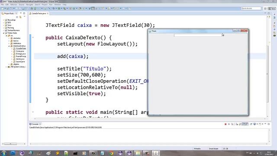Minimize the Console view panel
The width and height of the screenshot is (277, 156).
(x=265, y=124)
